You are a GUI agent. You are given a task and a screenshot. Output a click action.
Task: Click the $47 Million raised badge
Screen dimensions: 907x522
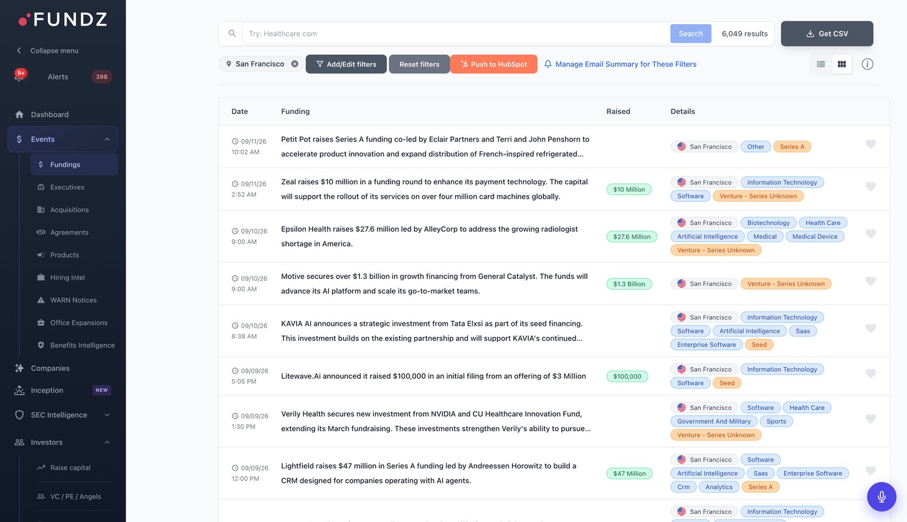pos(629,473)
